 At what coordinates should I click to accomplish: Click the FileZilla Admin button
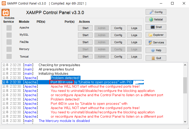pos(102,42)
